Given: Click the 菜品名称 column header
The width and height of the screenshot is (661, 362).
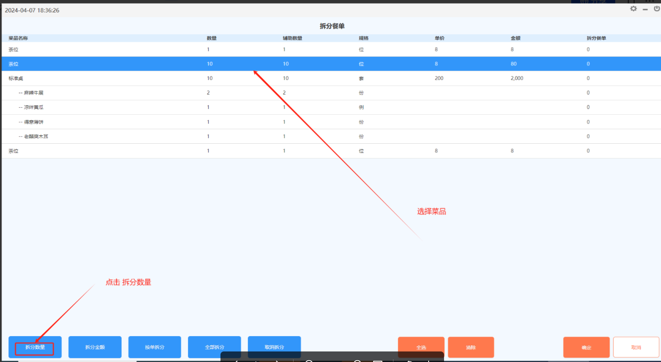Looking at the screenshot, I should coord(18,38).
